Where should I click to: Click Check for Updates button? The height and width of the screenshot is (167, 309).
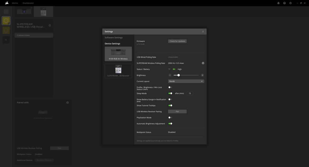click(177, 41)
